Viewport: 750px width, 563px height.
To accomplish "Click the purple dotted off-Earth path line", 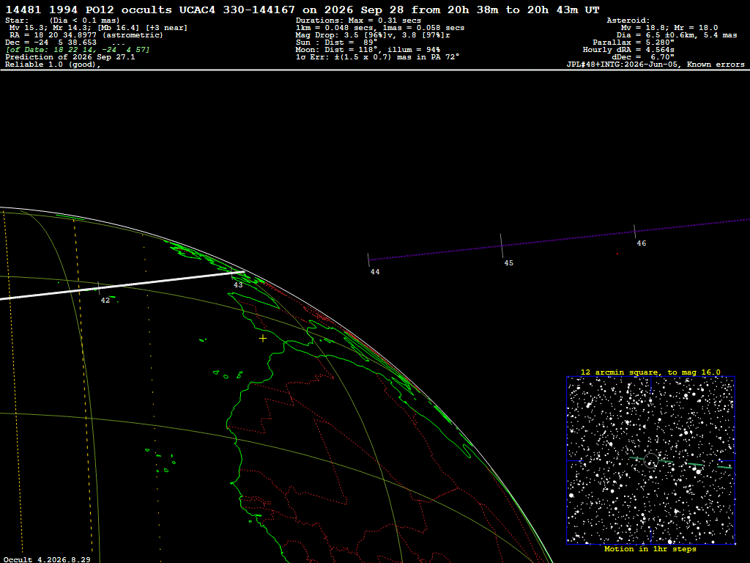I will pyautogui.click(x=559, y=240).
